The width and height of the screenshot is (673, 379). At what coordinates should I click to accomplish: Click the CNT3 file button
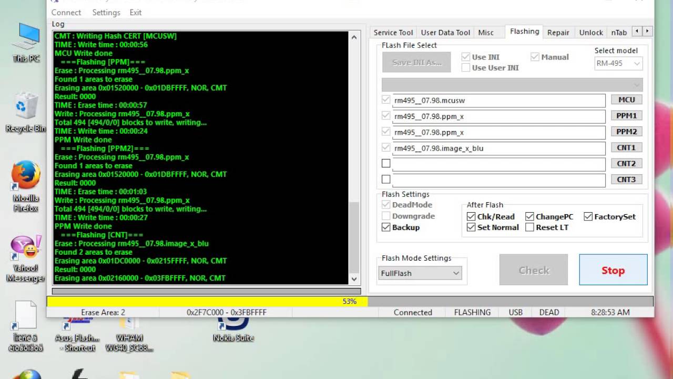pyautogui.click(x=626, y=179)
